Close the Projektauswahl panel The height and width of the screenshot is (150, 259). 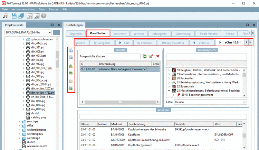pos(59,25)
